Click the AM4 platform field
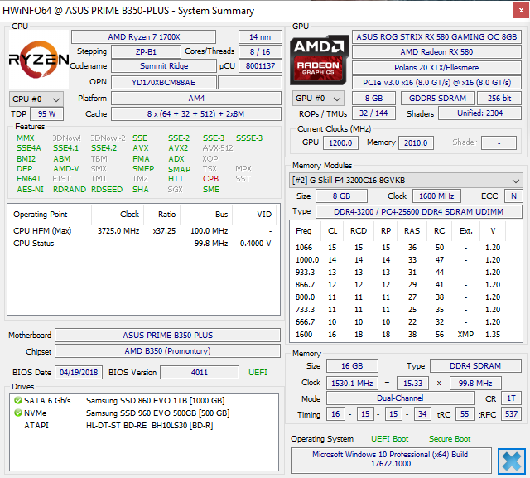This screenshot has height=478, width=530. tap(196, 99)
